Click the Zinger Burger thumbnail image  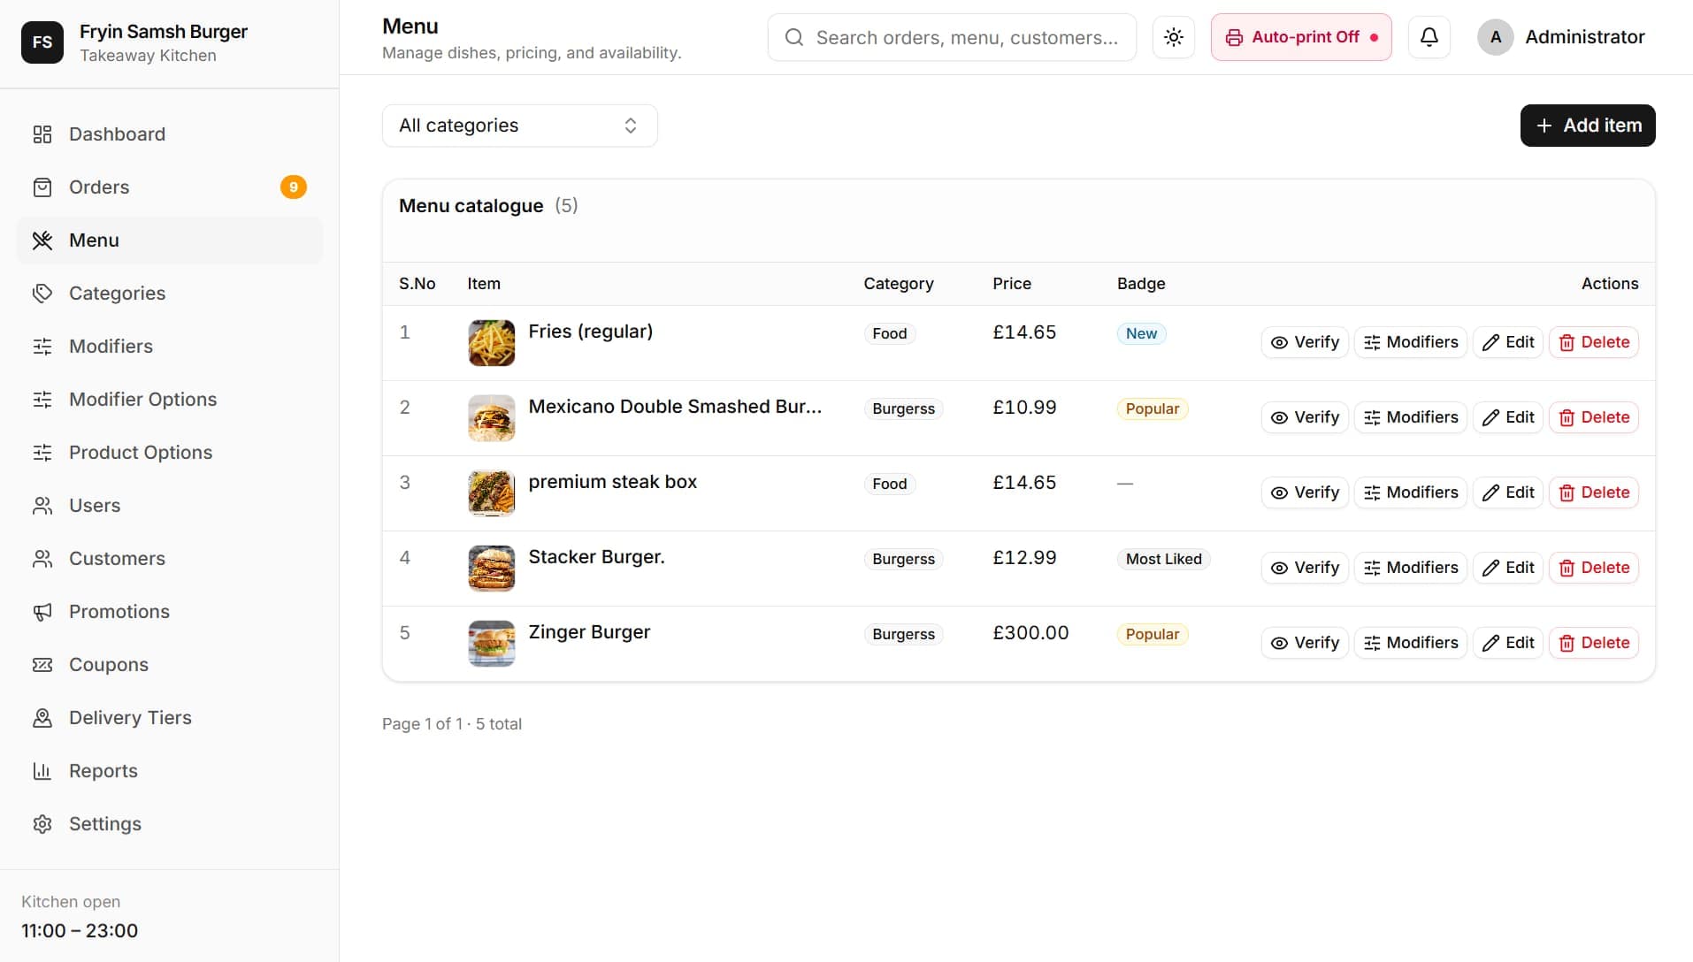click(491, 644)
